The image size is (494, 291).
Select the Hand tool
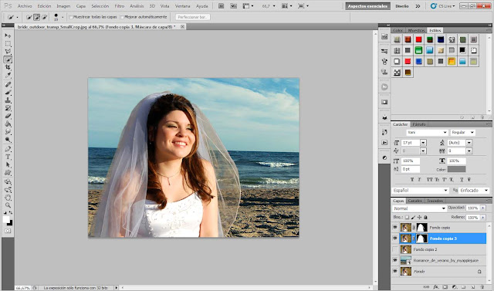coord(8,198)
